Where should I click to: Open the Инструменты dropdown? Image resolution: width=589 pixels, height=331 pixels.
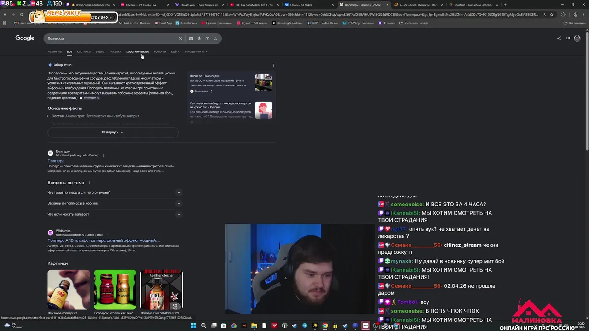pos(196,51)
